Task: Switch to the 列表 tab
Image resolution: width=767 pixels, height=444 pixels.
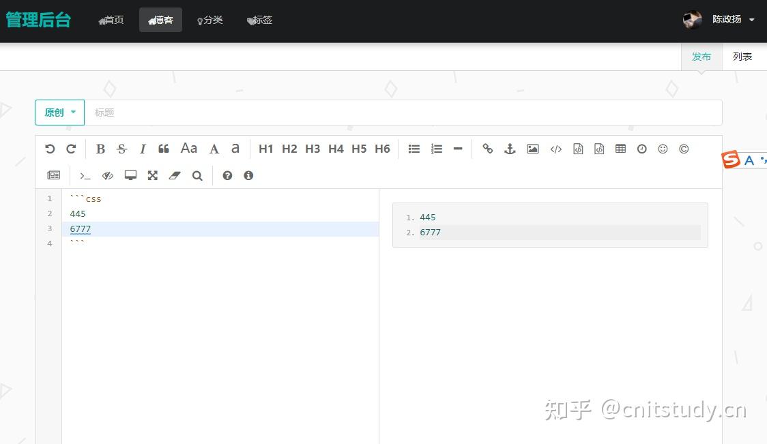Action: (742, 57)
